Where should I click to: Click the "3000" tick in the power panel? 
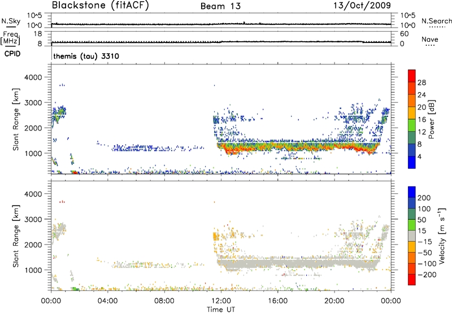coord(33,103)
